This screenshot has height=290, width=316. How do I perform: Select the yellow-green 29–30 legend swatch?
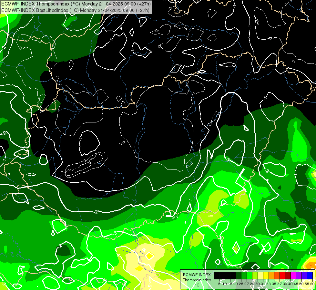[x=255, y=276]
